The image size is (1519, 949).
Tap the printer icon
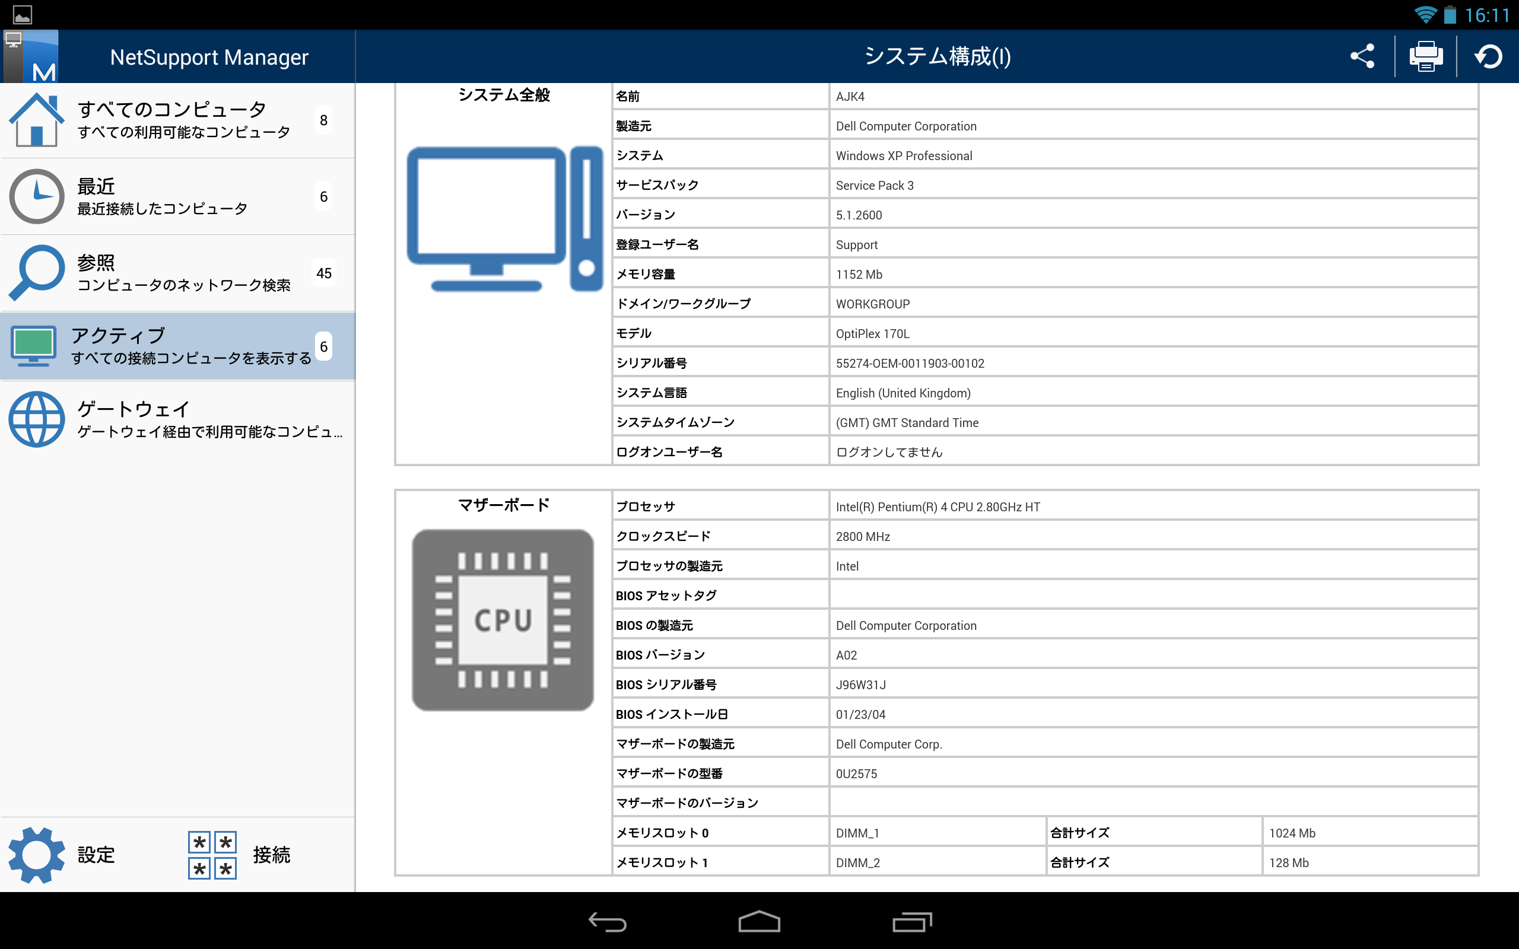[x=1425, y=56]
